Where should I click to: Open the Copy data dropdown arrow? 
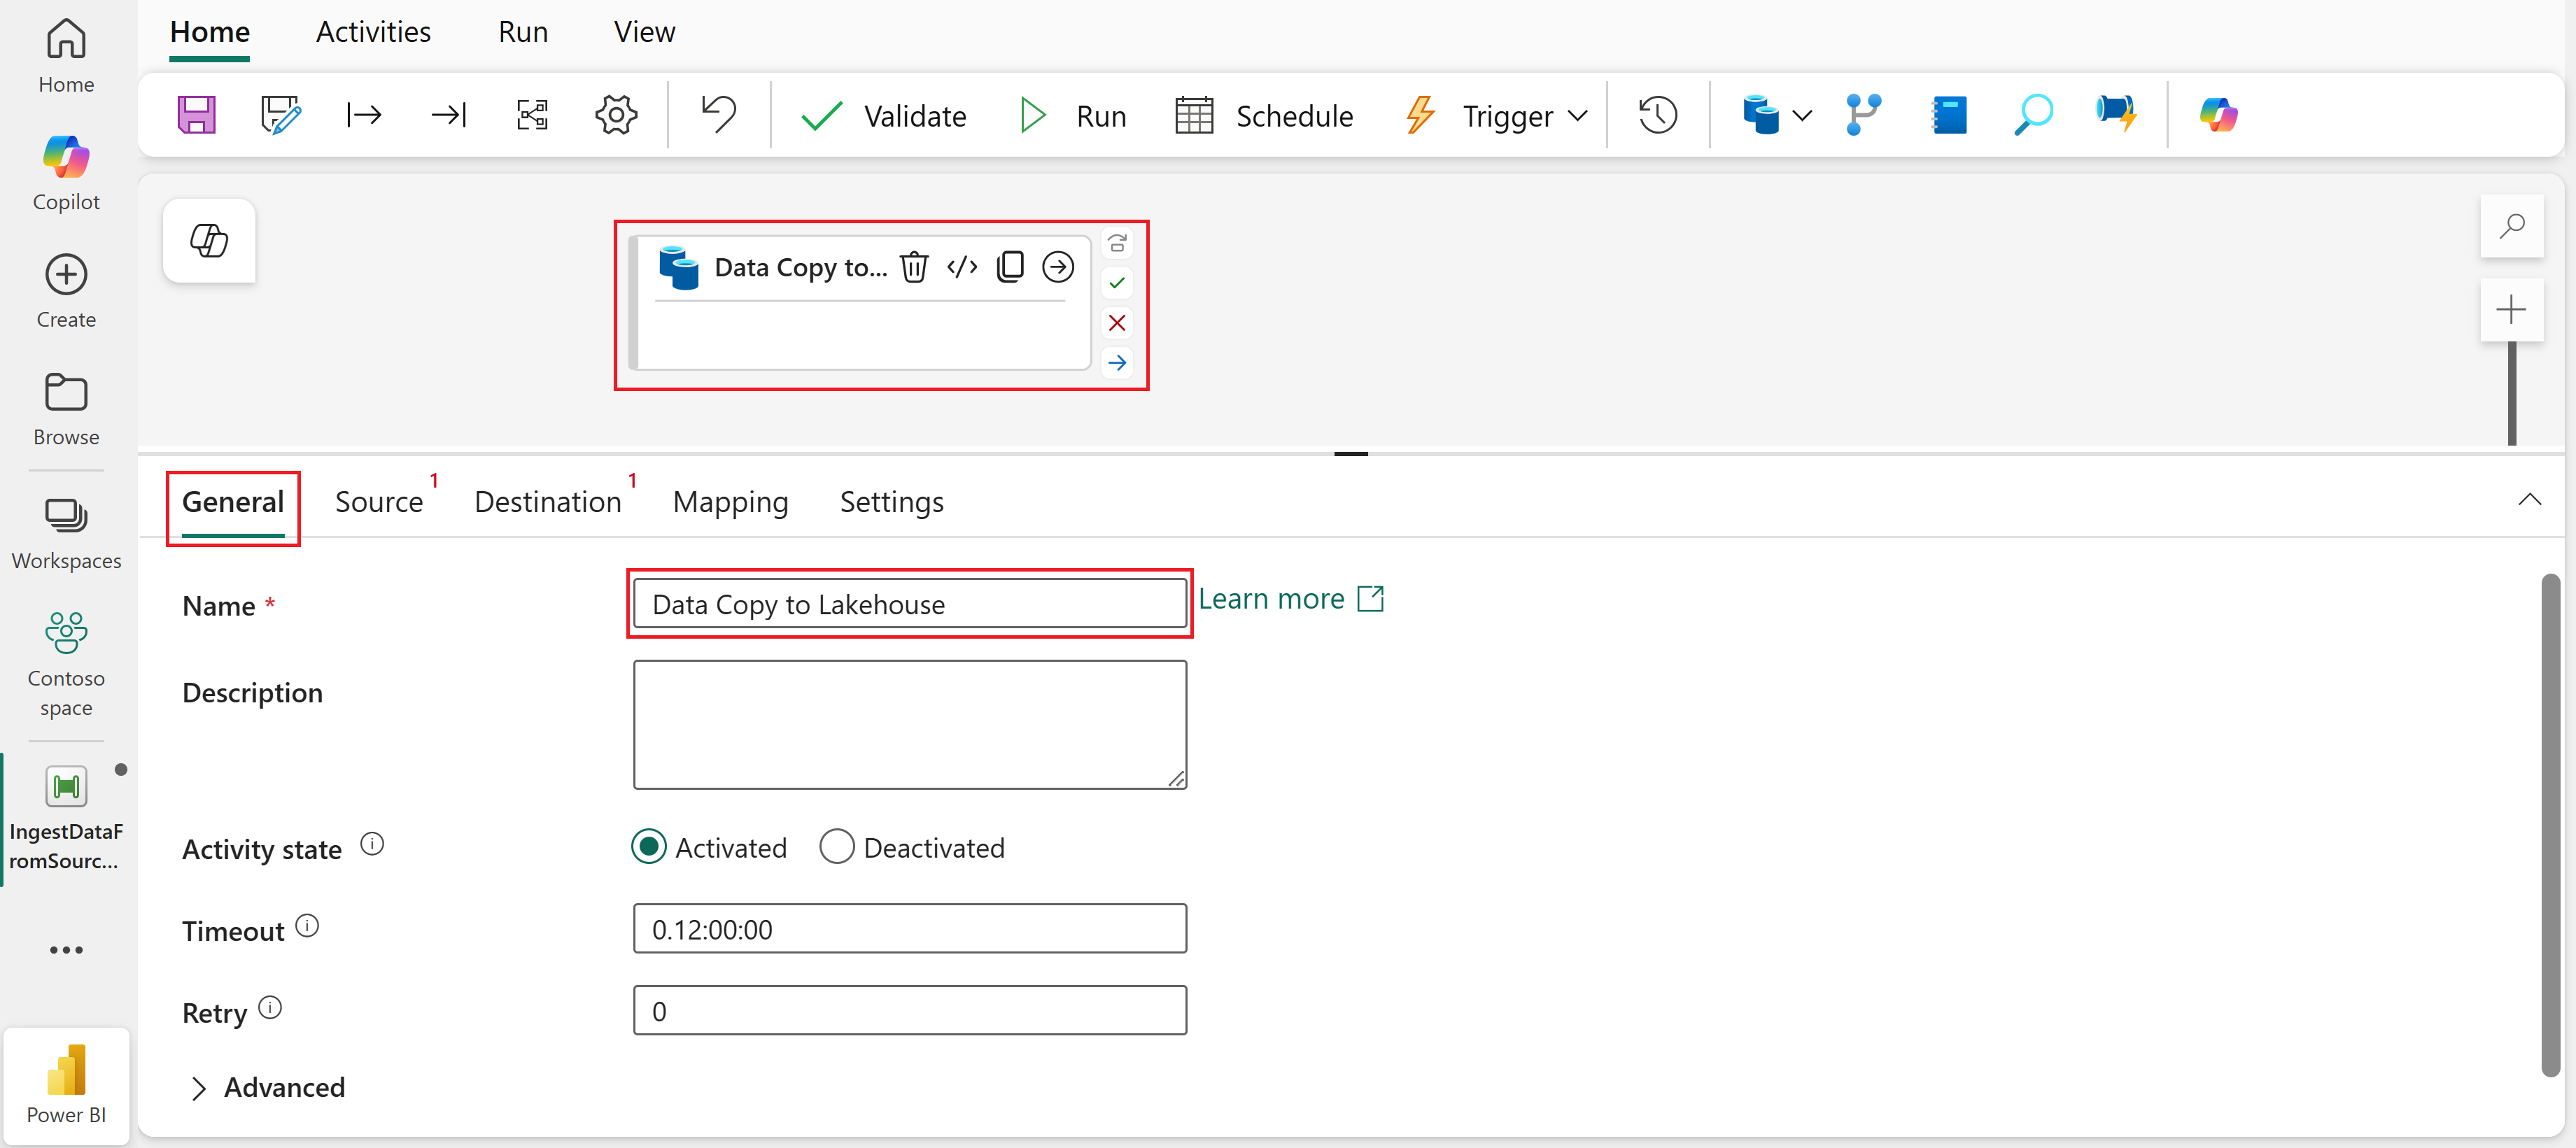click(1802, 116)
